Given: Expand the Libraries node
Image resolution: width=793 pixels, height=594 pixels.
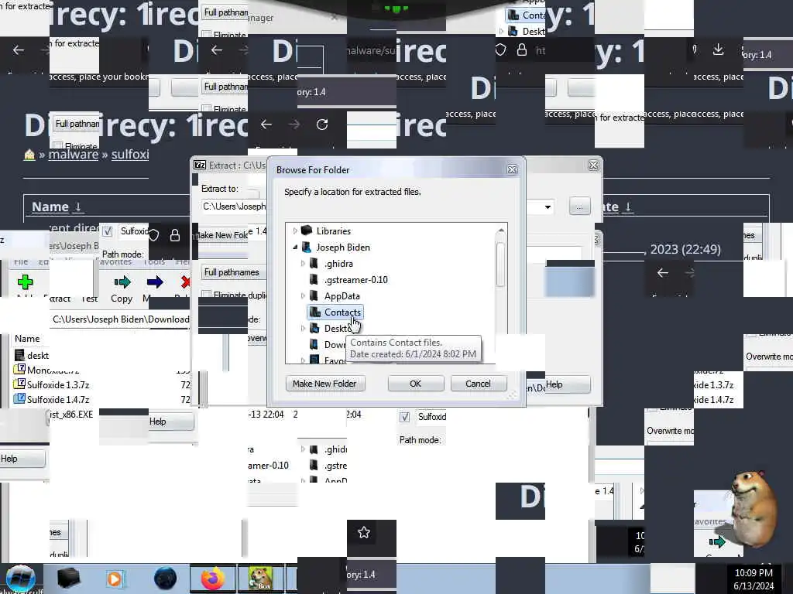Looking at the screenshot, I should [x=295, y=230].
